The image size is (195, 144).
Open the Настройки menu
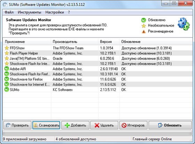coord(55,12)
